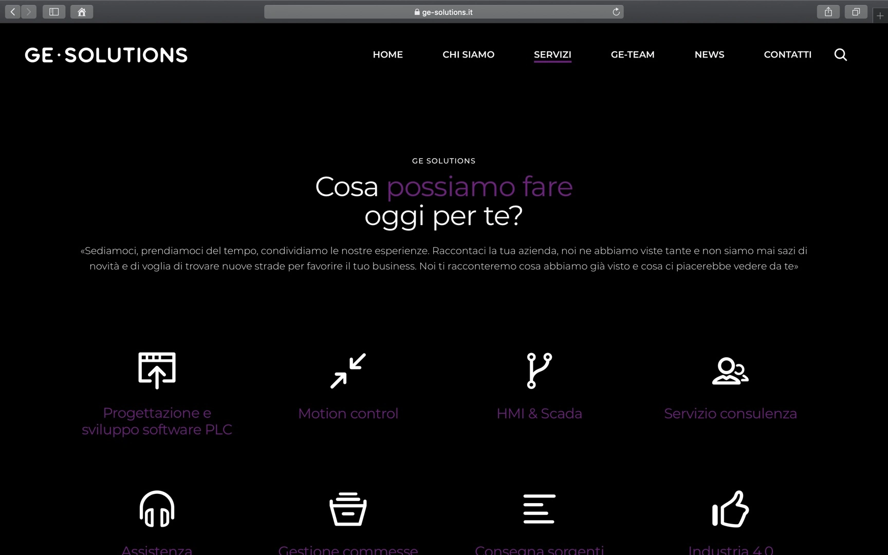Go back with the browser back arrow

coord(13,12)
